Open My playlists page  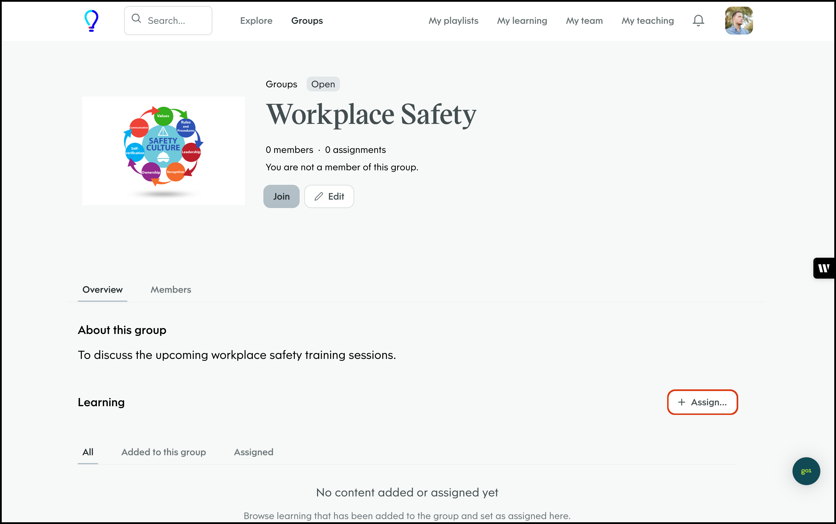coord(453,21)
